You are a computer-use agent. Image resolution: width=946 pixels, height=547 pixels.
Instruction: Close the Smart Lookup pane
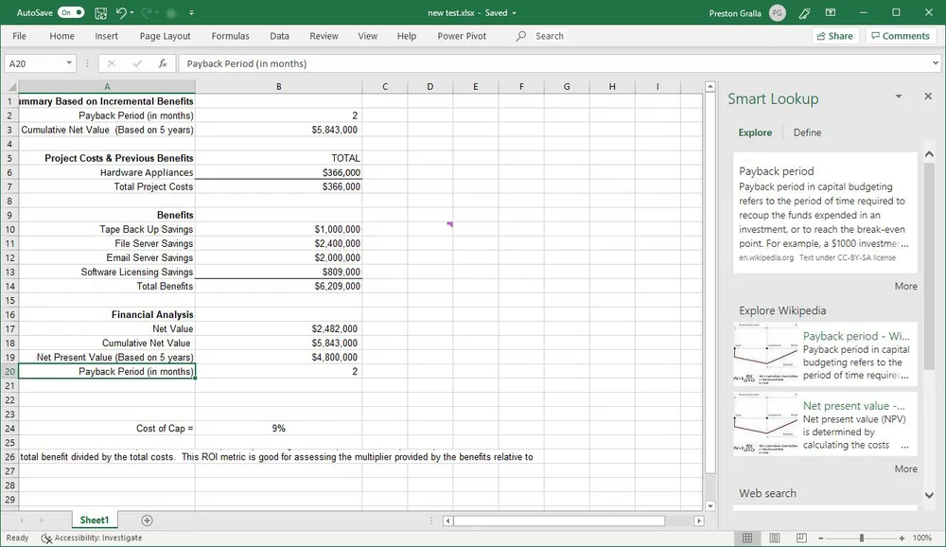point(928,97)
